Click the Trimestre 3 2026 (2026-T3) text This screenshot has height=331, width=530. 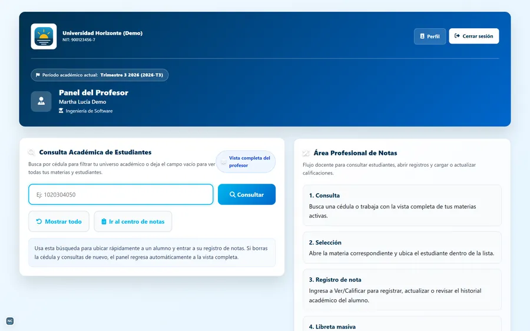coord(132,75)
